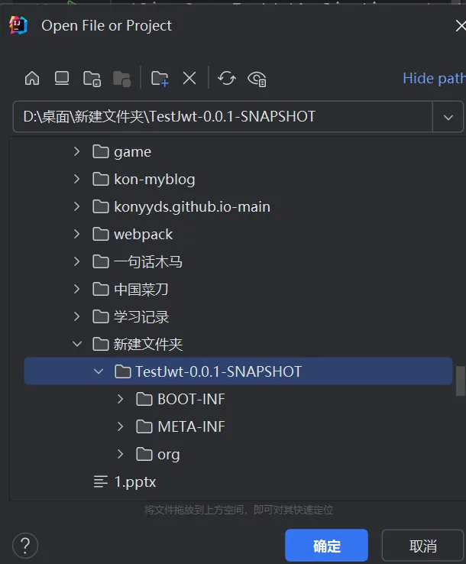466x564 pixels.
Task: Jump to the desktop directory icon
Action: [x=62, y=78]
